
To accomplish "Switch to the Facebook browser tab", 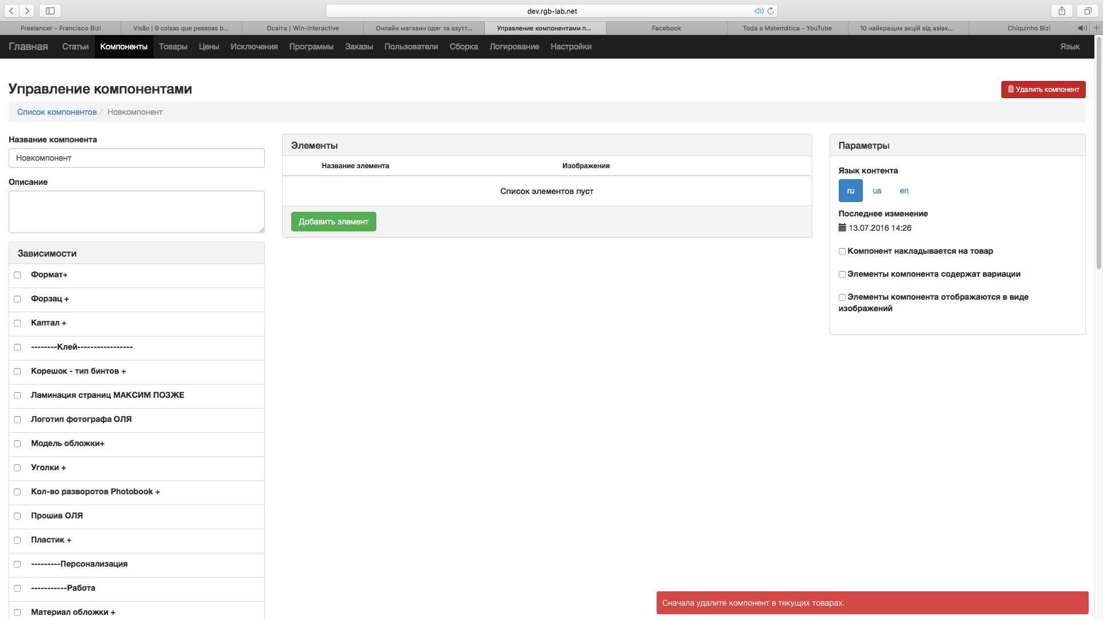I will point(666,28).
